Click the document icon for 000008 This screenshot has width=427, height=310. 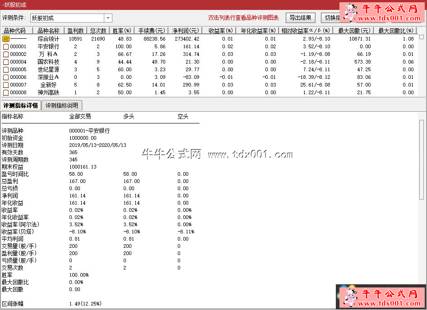click(6, 92)
